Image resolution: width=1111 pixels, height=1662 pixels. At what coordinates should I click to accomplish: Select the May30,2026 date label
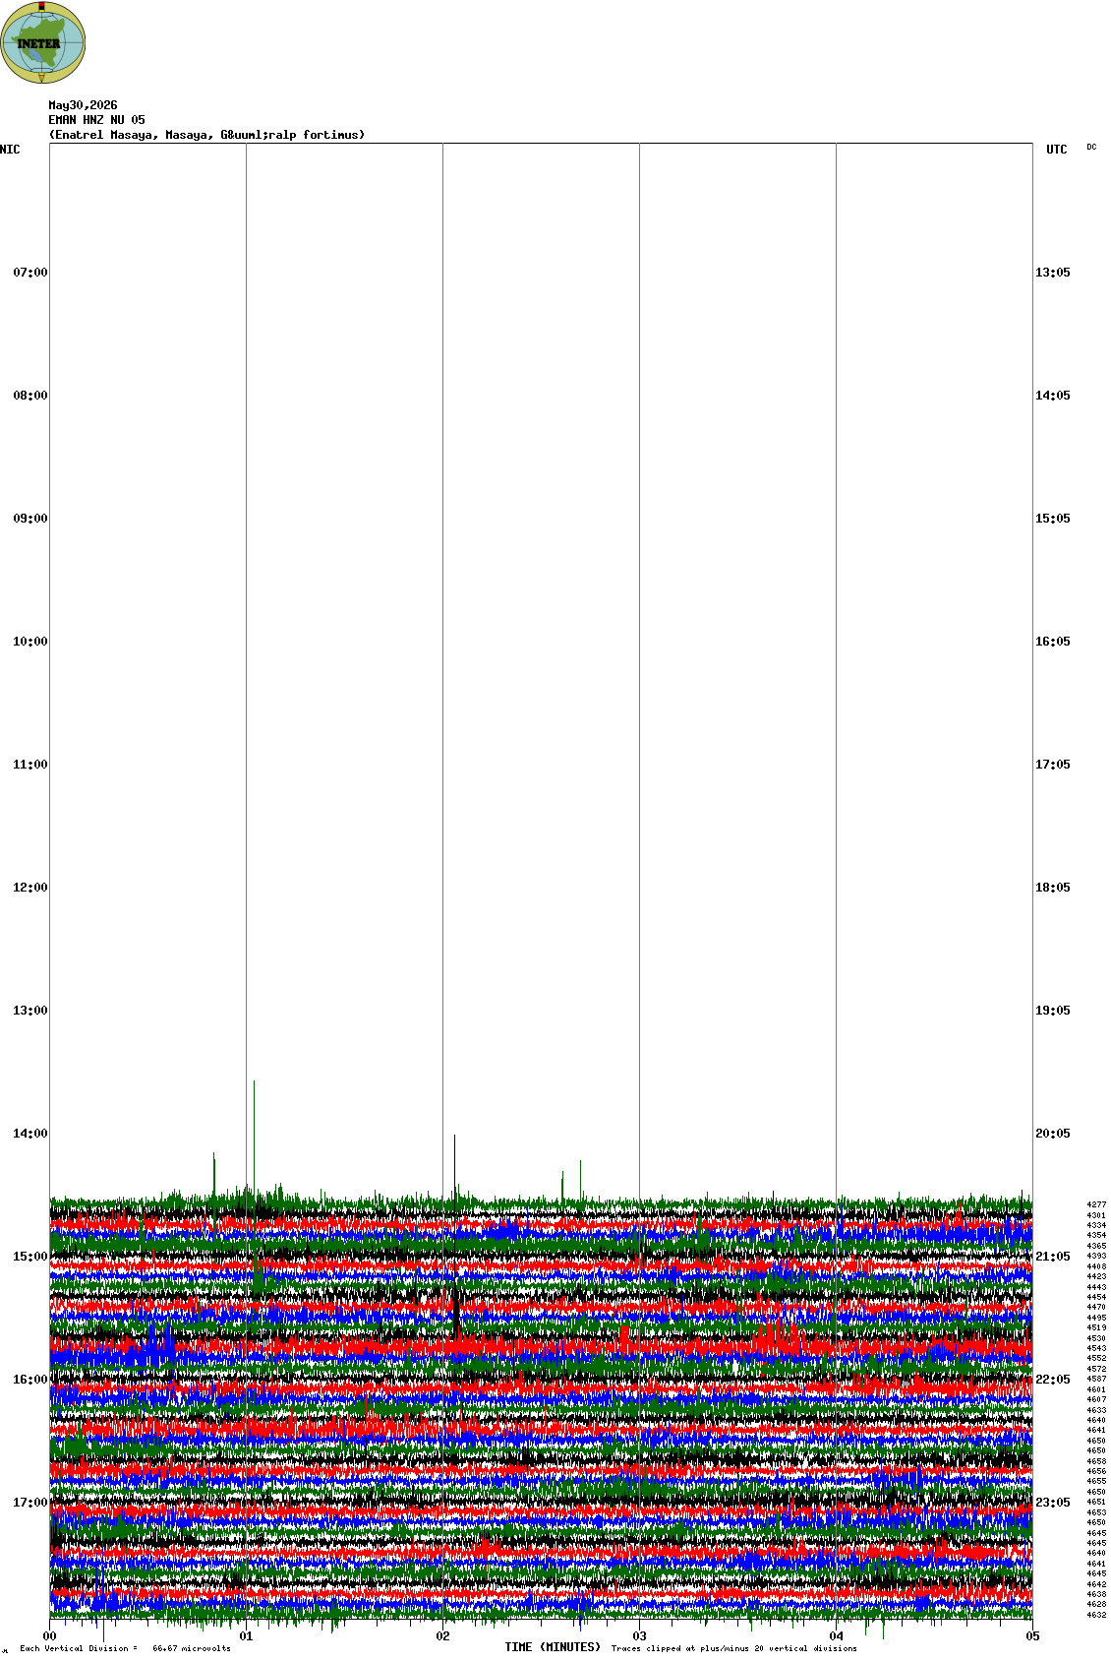(x=83, y=105)
